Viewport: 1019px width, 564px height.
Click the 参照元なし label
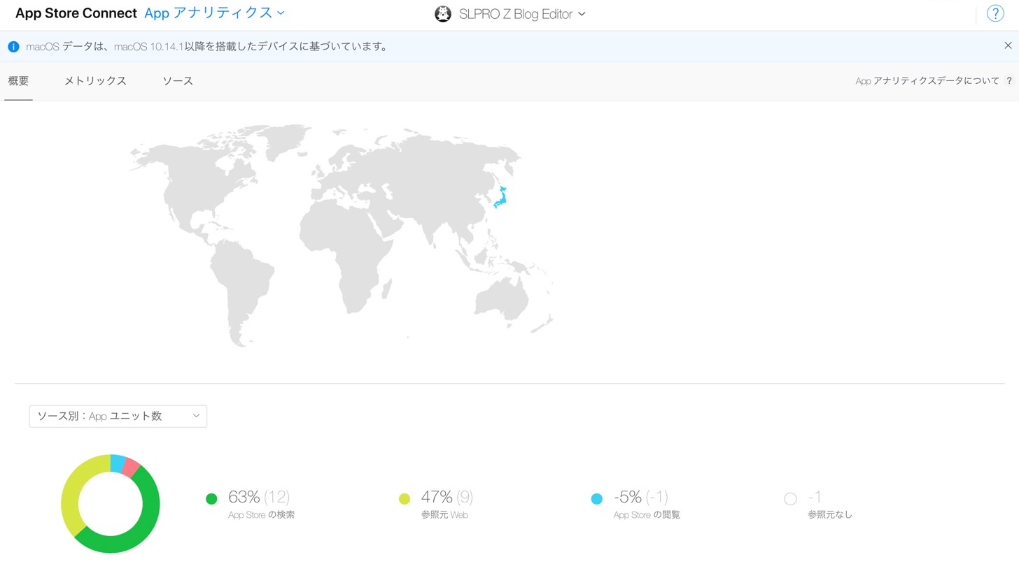coord(830,515)
